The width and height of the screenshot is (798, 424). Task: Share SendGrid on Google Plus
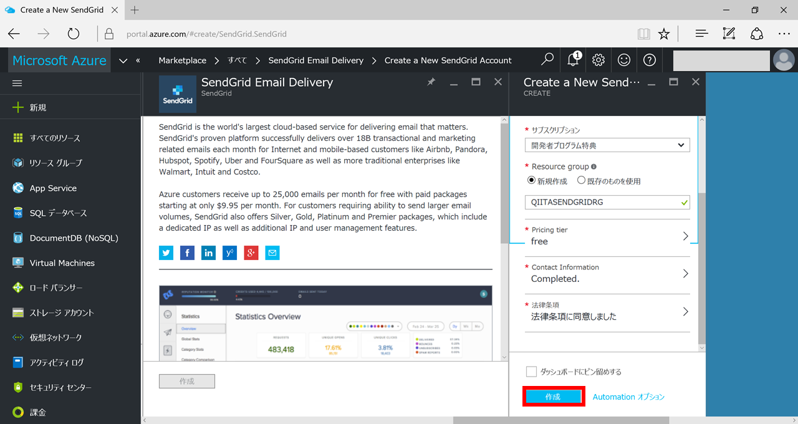251,253
